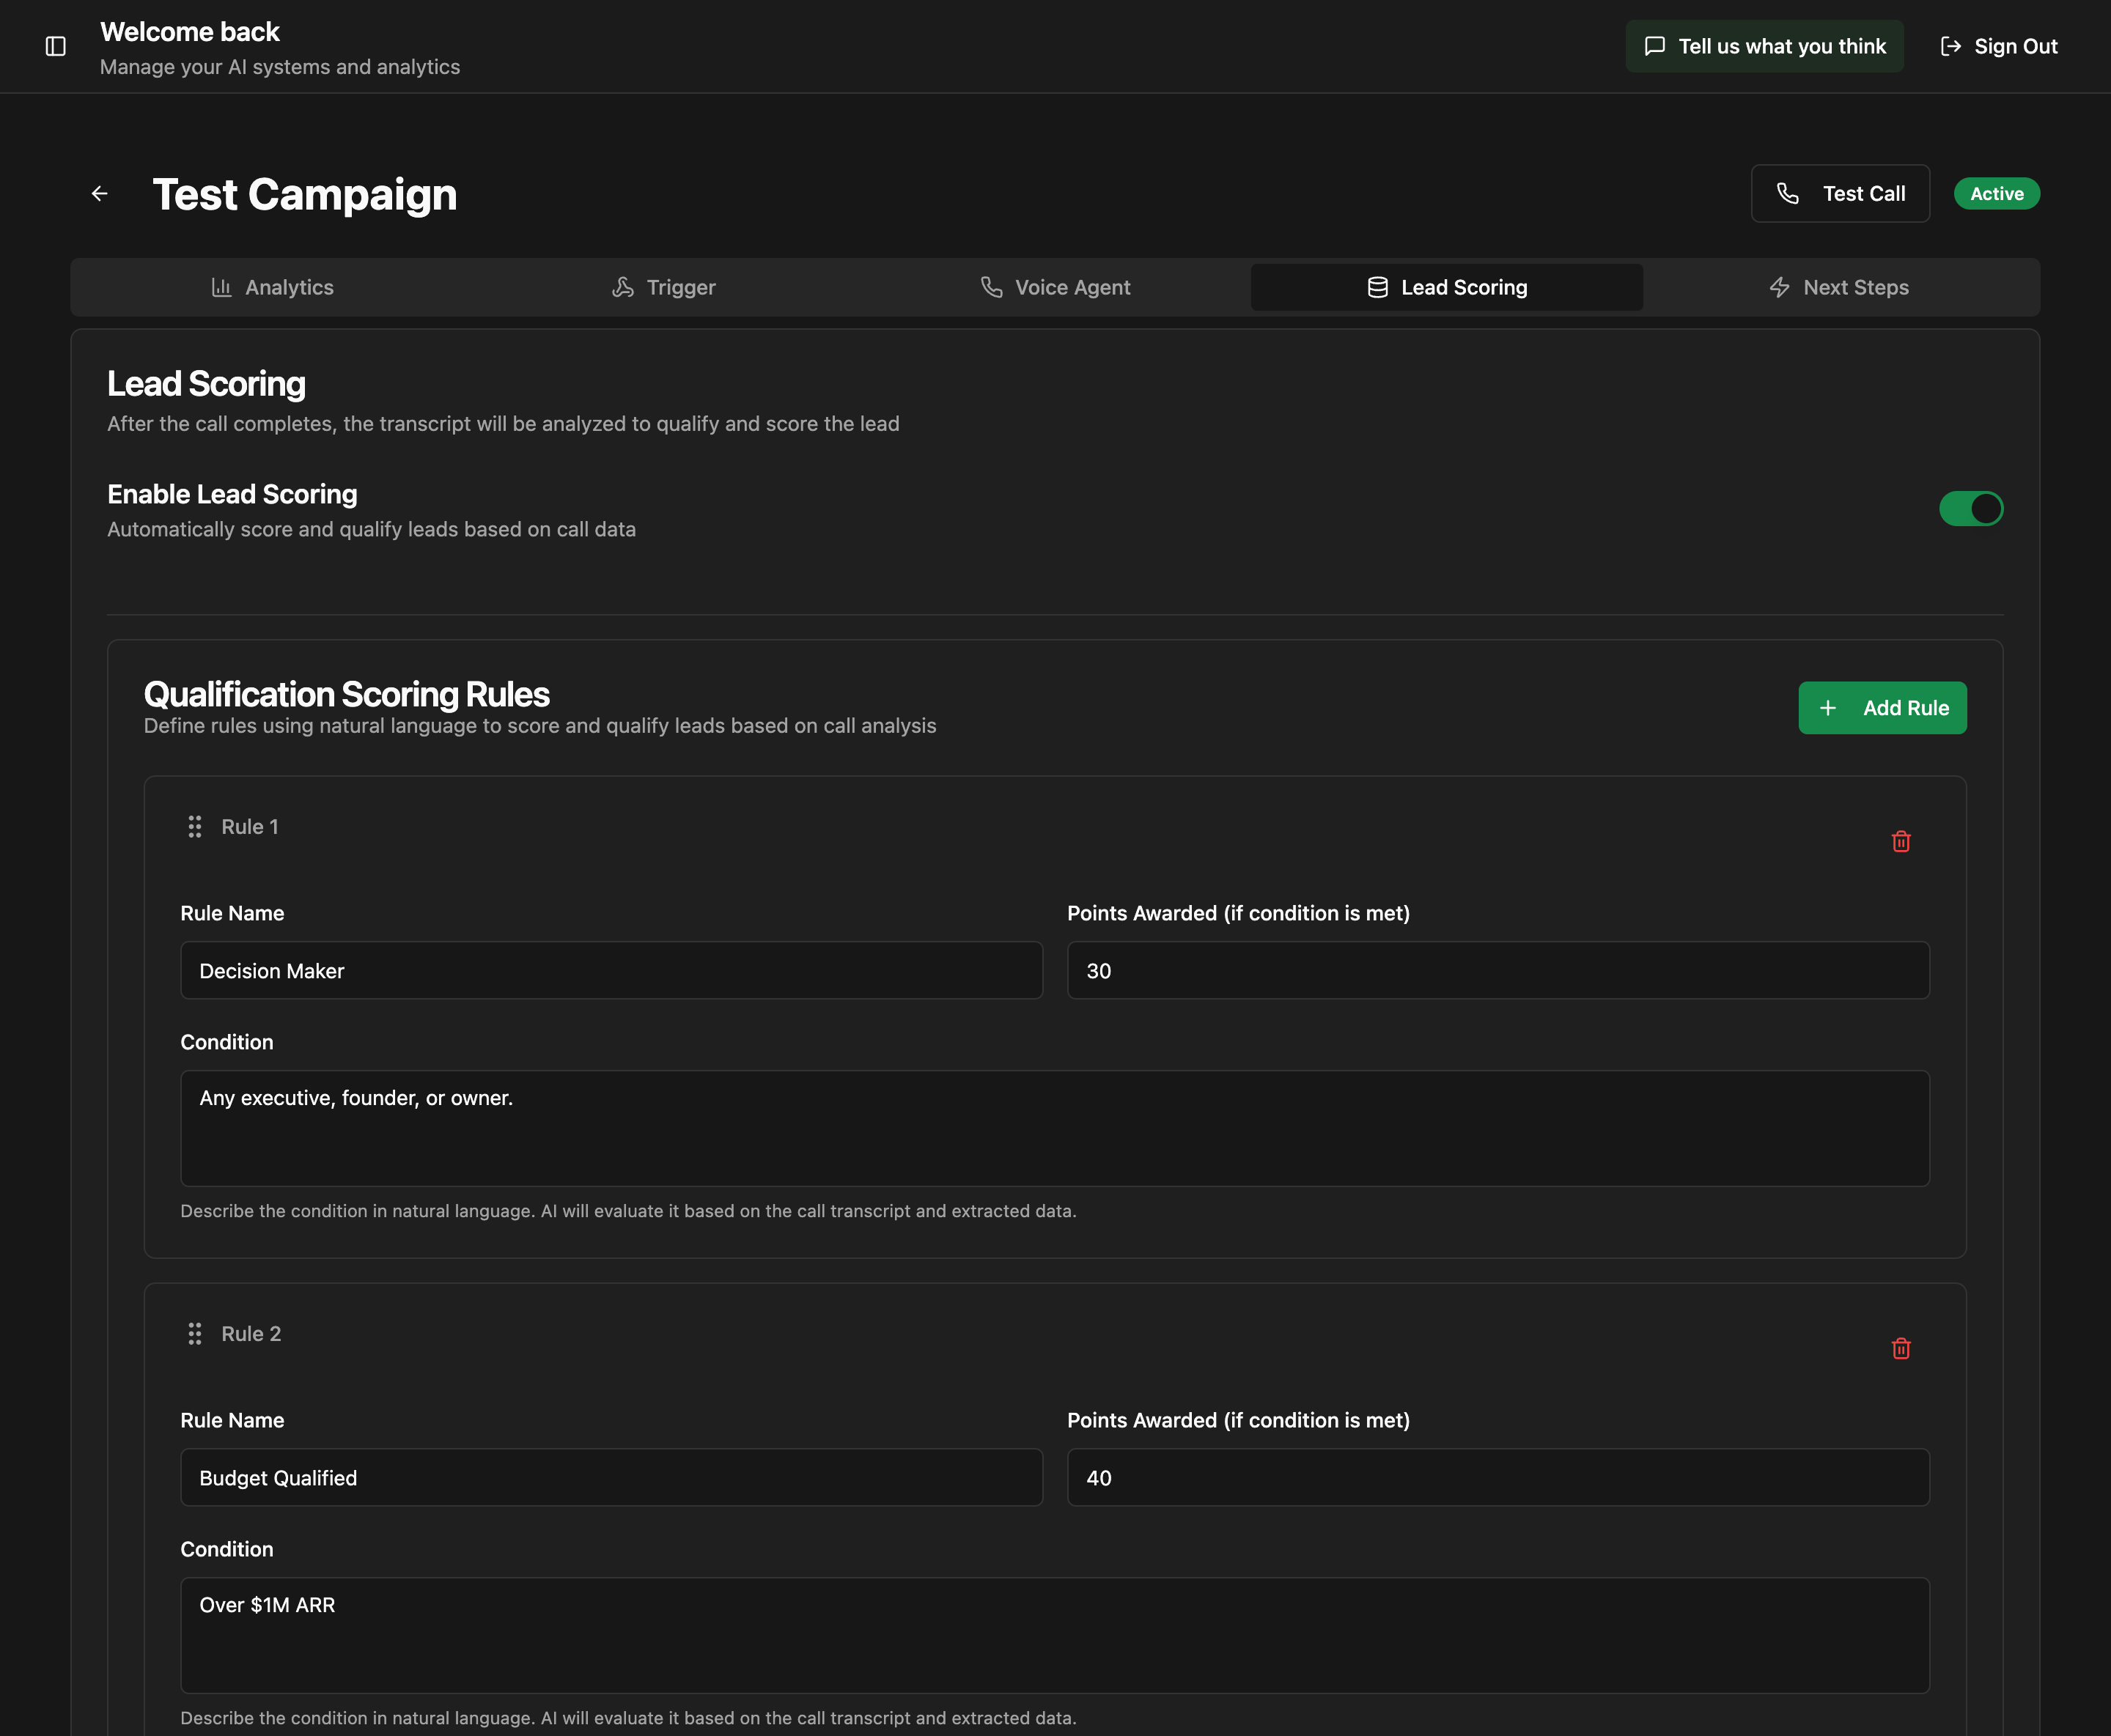Start a Test Call
This screenshot has height=1736, width=2111.
tap(1840, 193)
